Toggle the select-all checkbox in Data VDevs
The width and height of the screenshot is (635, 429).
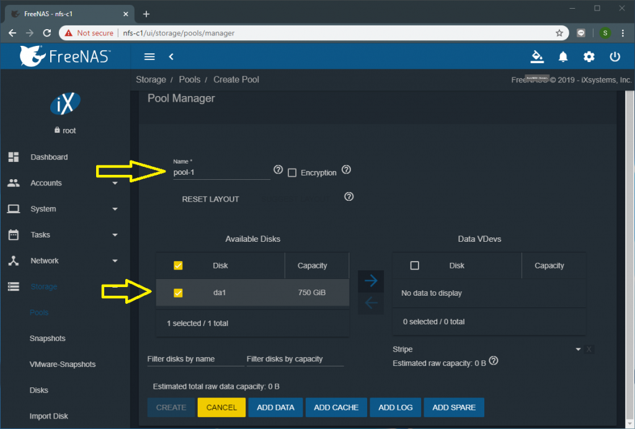pos(415,265)
